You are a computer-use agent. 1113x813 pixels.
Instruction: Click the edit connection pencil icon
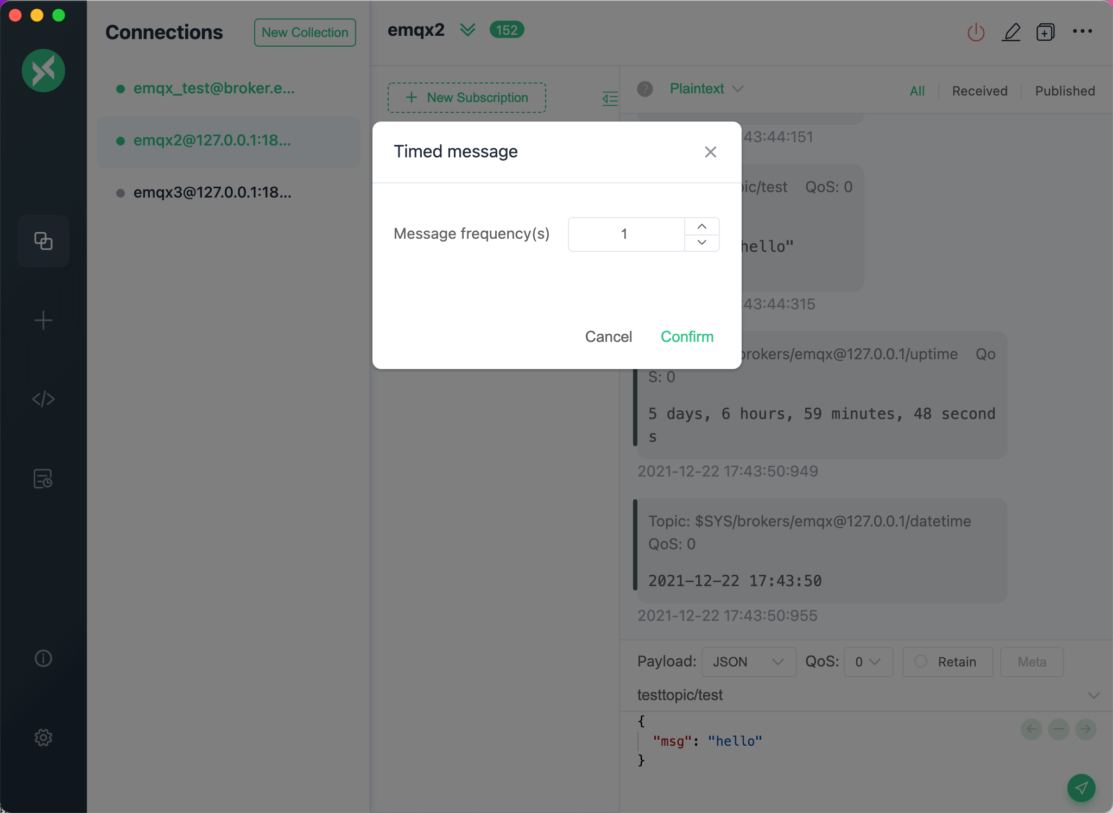1011,32
